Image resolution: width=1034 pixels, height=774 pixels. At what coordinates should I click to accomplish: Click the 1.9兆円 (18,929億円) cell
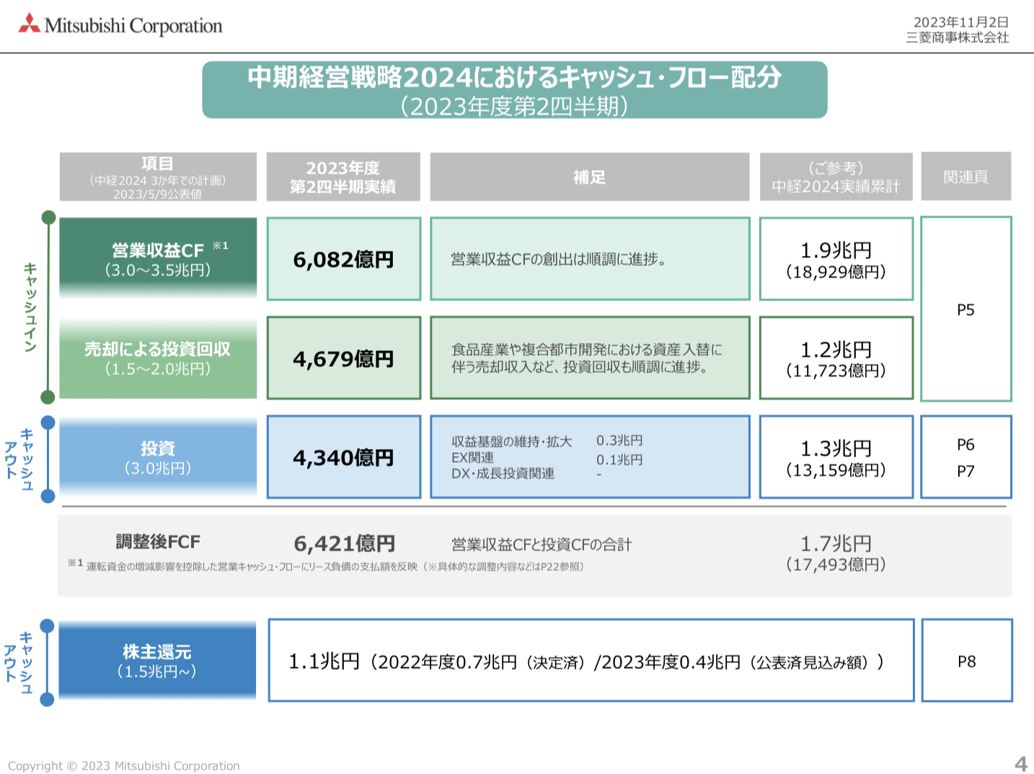coord(836,259)
